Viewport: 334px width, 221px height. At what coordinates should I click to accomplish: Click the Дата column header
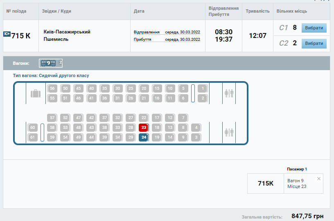[x=139, y=11]
